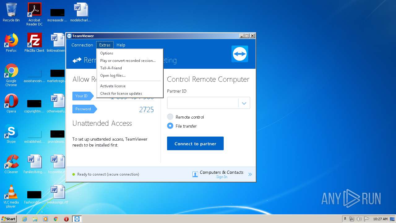This screenshot has height=223, width=396.
Task: Choose Activate license menu entry
Action: point(130,86)
